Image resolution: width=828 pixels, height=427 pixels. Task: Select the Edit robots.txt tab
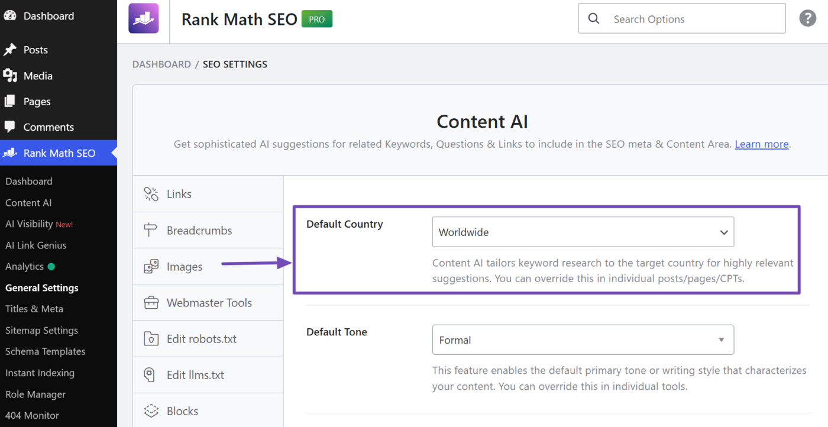point(208,339)
